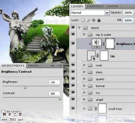Click bonsai group folder icon
135x123 pixels.
coord(90,85)
